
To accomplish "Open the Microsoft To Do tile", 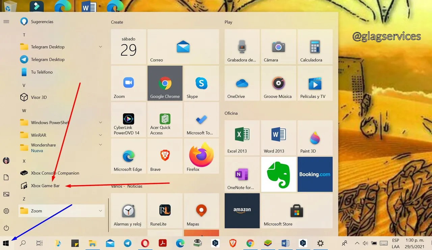I will tap(201, 120).
